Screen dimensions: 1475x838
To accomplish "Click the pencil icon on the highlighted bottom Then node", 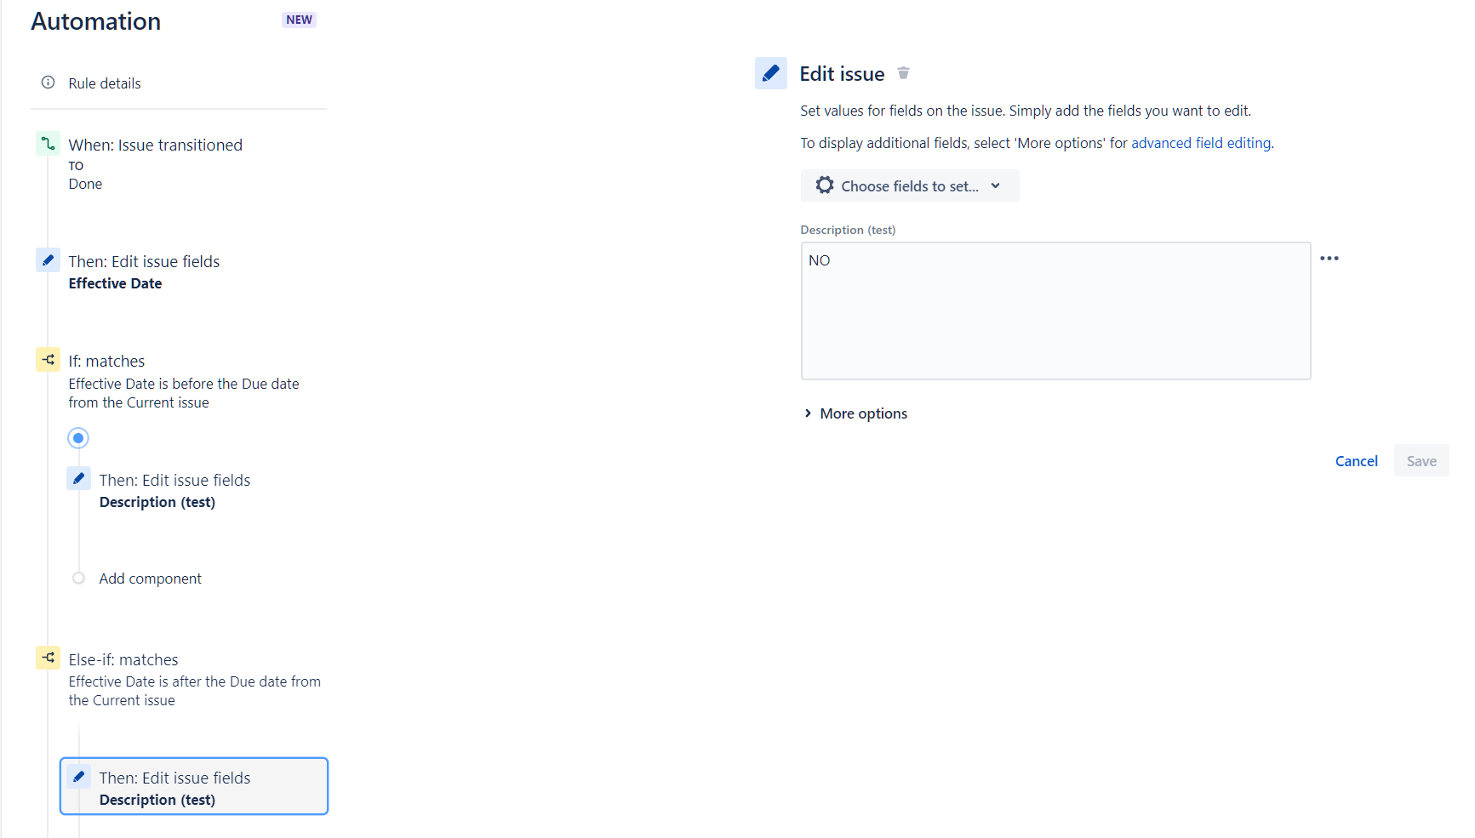I will [78, 776].
